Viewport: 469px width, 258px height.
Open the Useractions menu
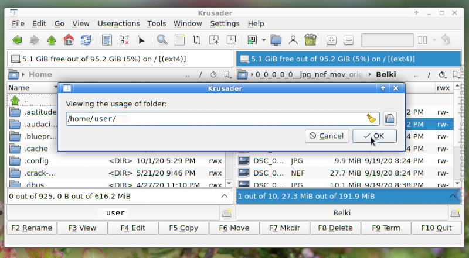(x=118, y=23)
